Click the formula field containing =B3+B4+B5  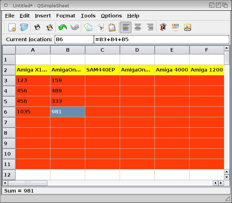pyautogui.click(x=162, y=39)
